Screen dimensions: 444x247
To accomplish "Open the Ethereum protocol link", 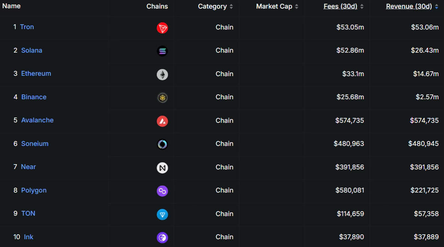I will 36,74.
